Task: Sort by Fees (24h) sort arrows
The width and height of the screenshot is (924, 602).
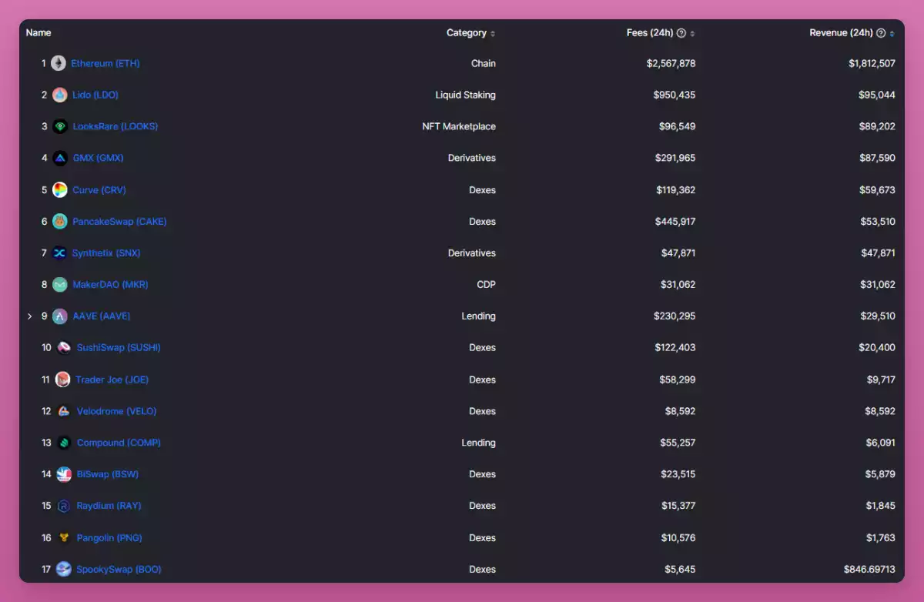Action: tap(692, 34)
